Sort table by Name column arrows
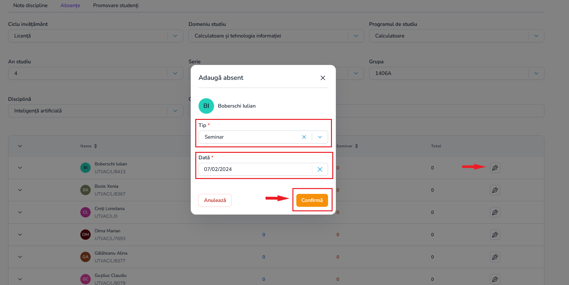This screenshot has height=285, width=569. [x=96, y=146]
